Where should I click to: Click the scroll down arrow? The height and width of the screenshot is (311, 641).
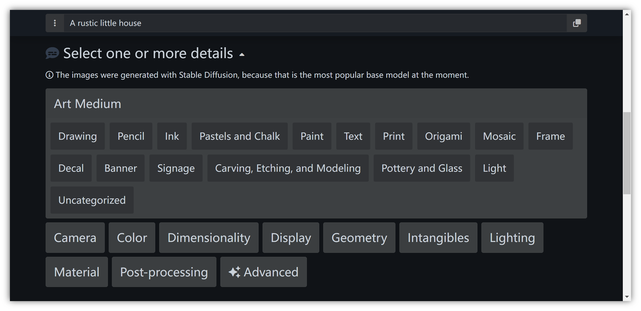click(x=627, y=297)
